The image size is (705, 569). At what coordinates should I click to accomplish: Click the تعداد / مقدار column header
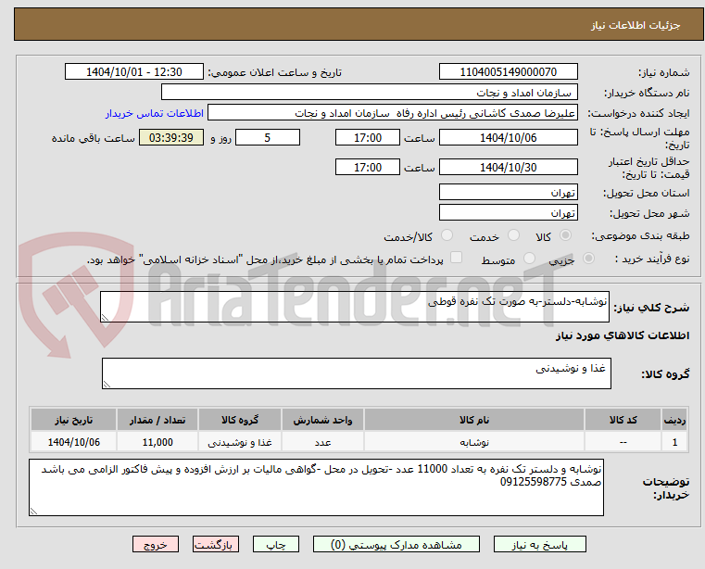[x=157, y=420]
